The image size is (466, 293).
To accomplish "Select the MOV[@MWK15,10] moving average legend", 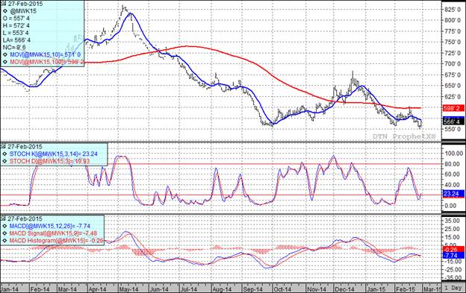I will tap(45, 55).
